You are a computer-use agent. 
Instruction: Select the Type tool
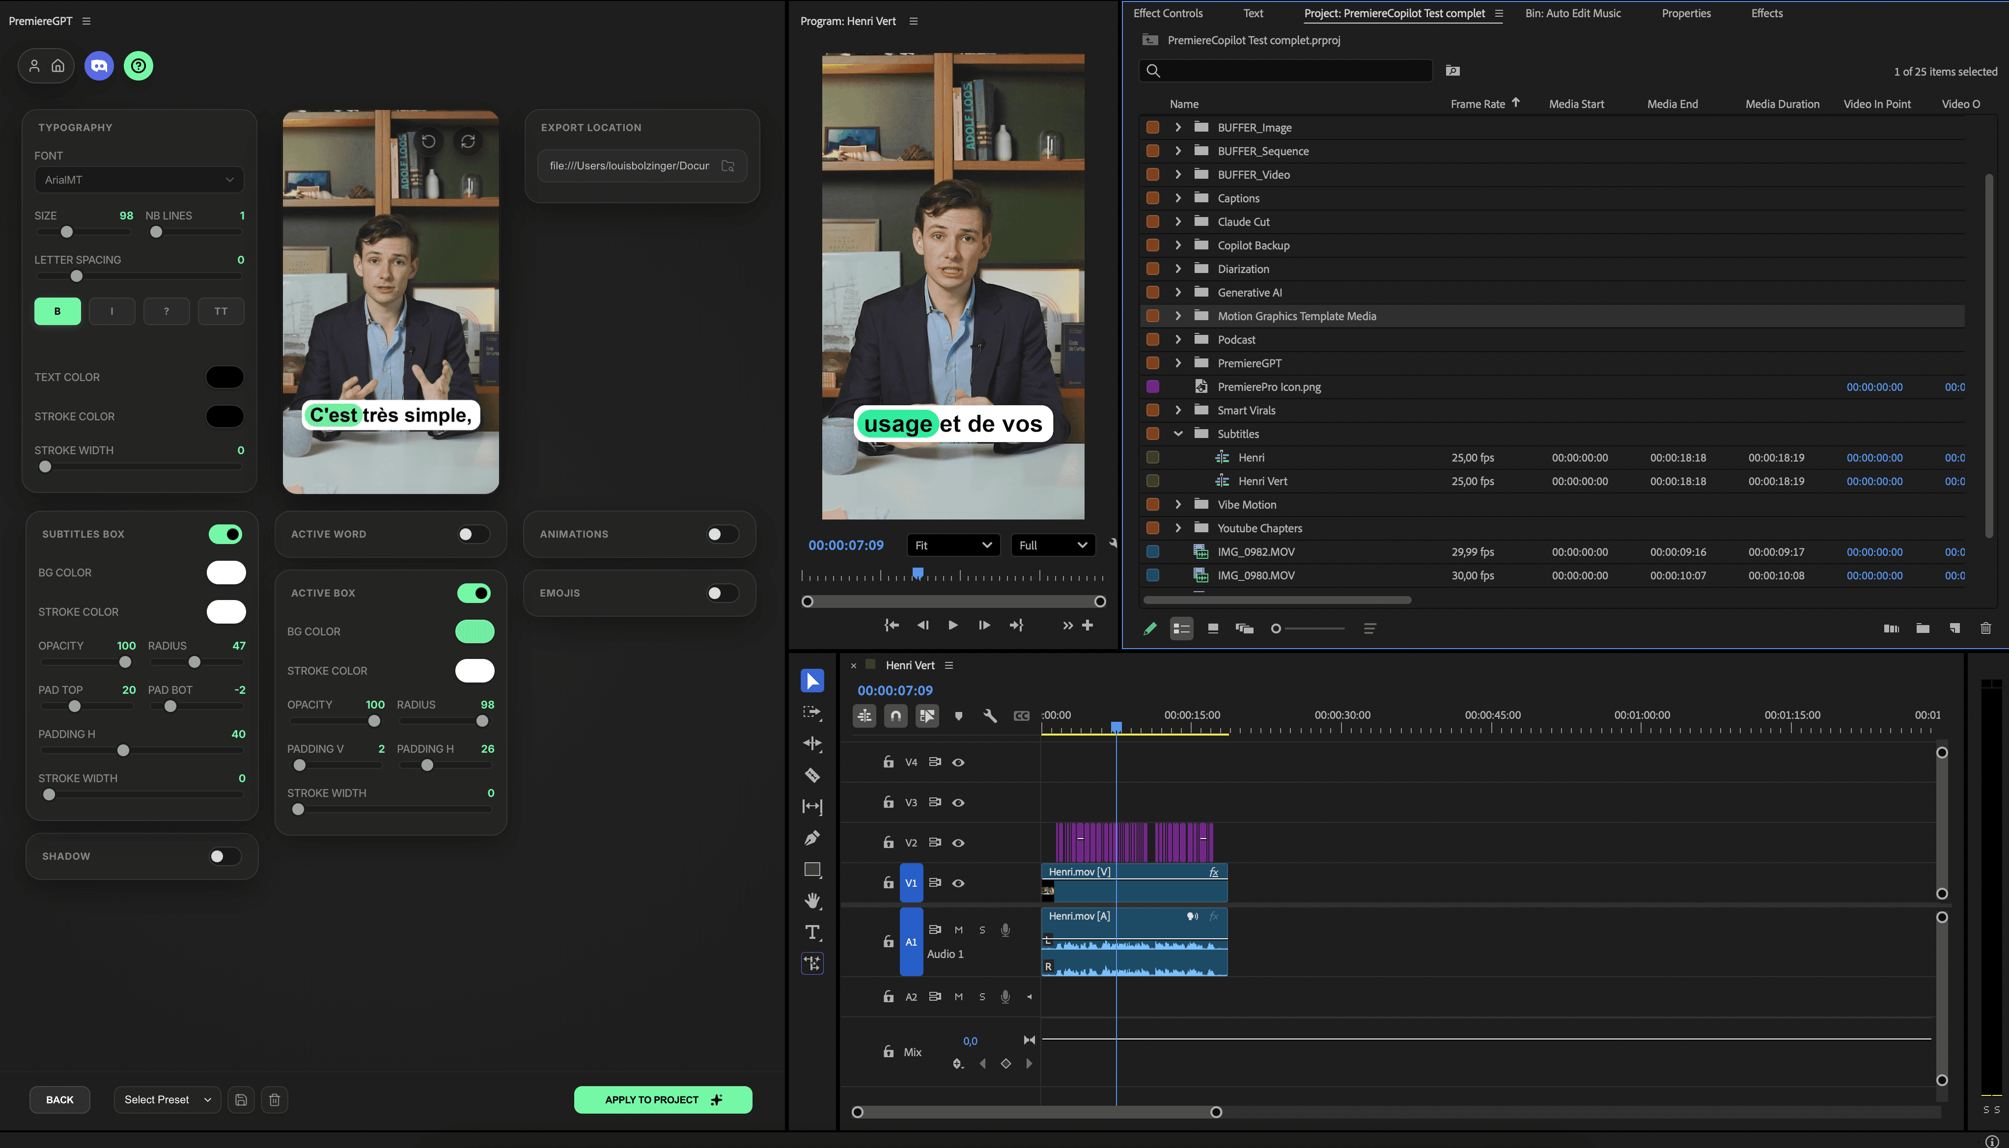[811, 932]
